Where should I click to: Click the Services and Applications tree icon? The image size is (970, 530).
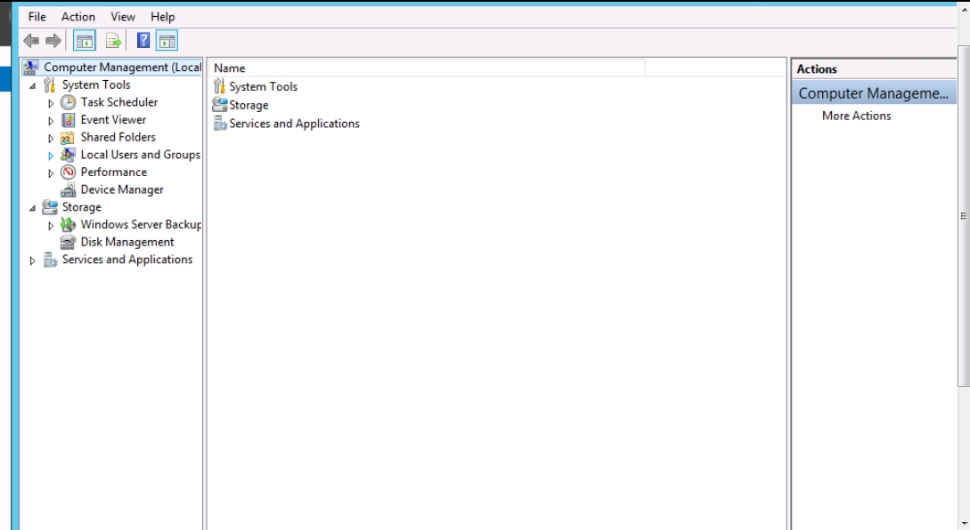[50, 260]
